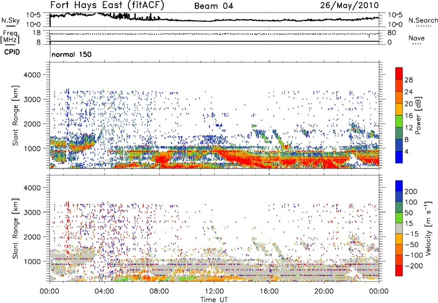The height and width of the screenshot is (303, 438).
Task: Click 'Slant Range [km]' label of velocity panel
Action: (x=15, y=228)
